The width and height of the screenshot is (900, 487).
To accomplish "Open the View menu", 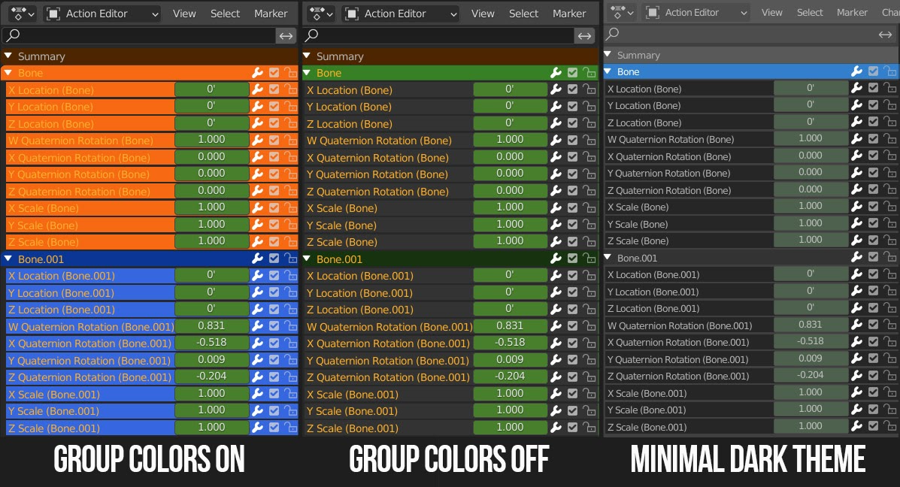I will point(183,13).
